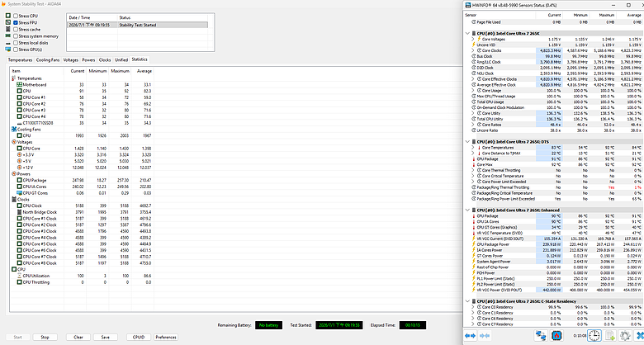
Task: Expand Core Clocks row in HWiNFO
Action: tap(474, 50)
